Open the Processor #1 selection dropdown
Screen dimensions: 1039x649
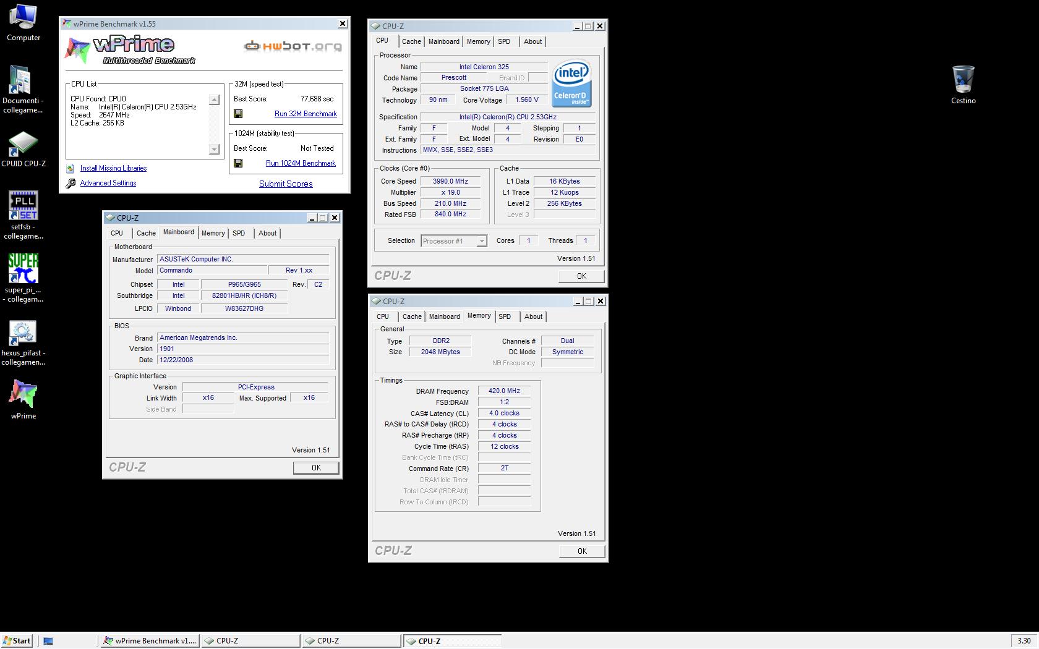[x=454, y=241]
